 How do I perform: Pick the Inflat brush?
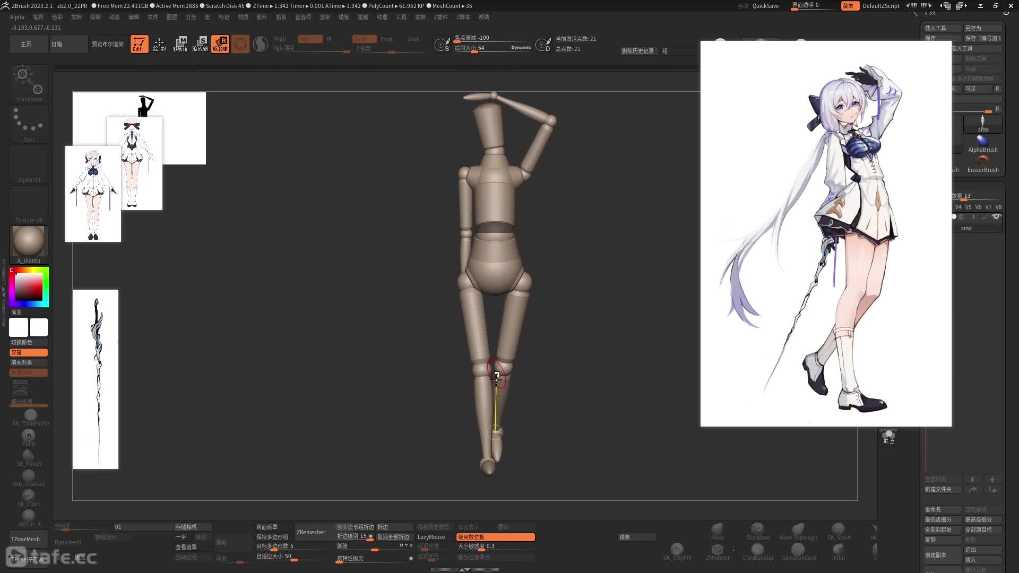coord(839,552)
